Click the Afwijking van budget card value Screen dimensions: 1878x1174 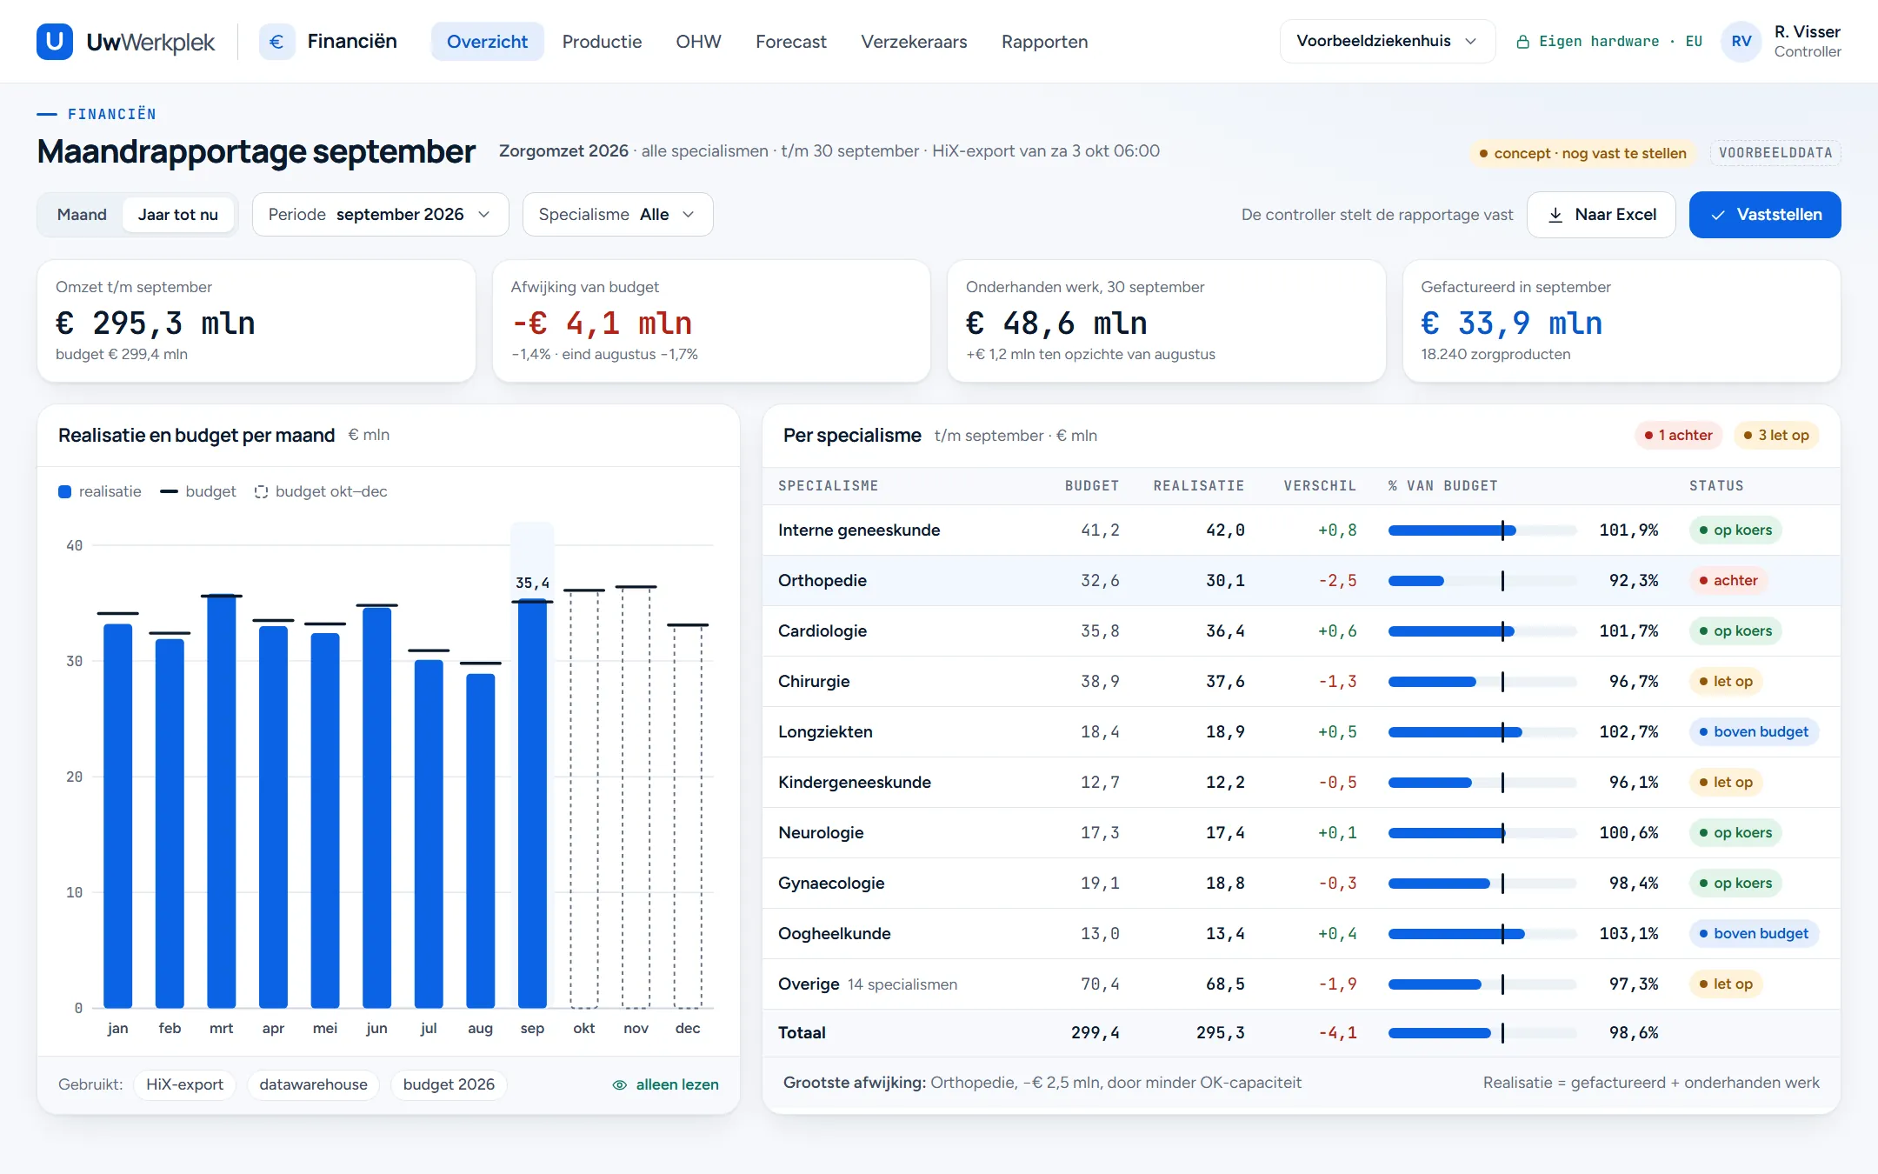click(602, 324)
